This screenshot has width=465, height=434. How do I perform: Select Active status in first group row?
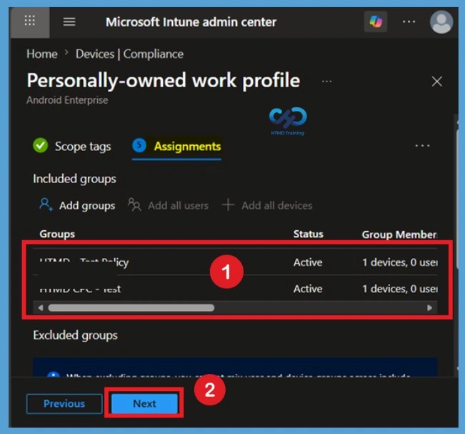click(x=308, y=262)
